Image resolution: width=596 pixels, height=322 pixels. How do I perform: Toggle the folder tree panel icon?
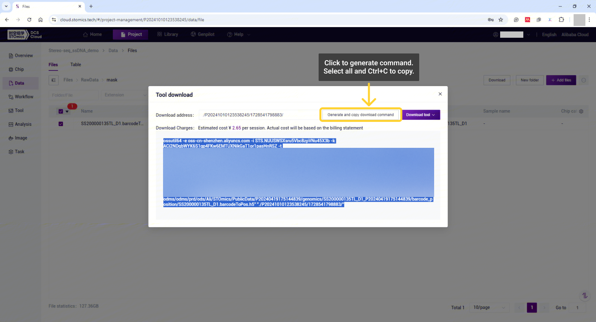(x=54, y=80)
